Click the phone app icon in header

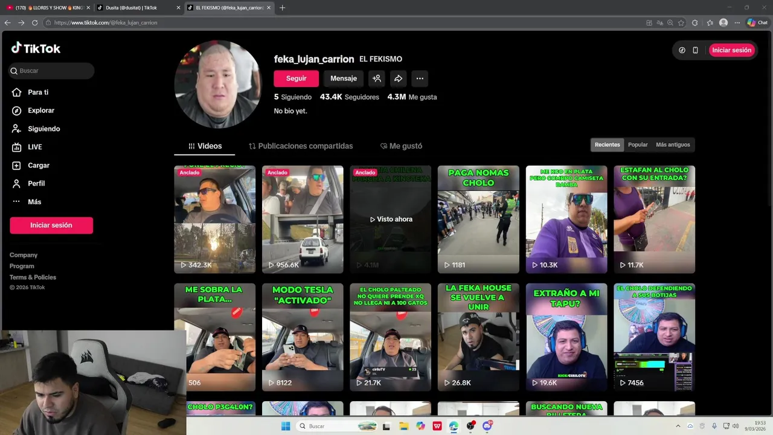coord(695,50)
